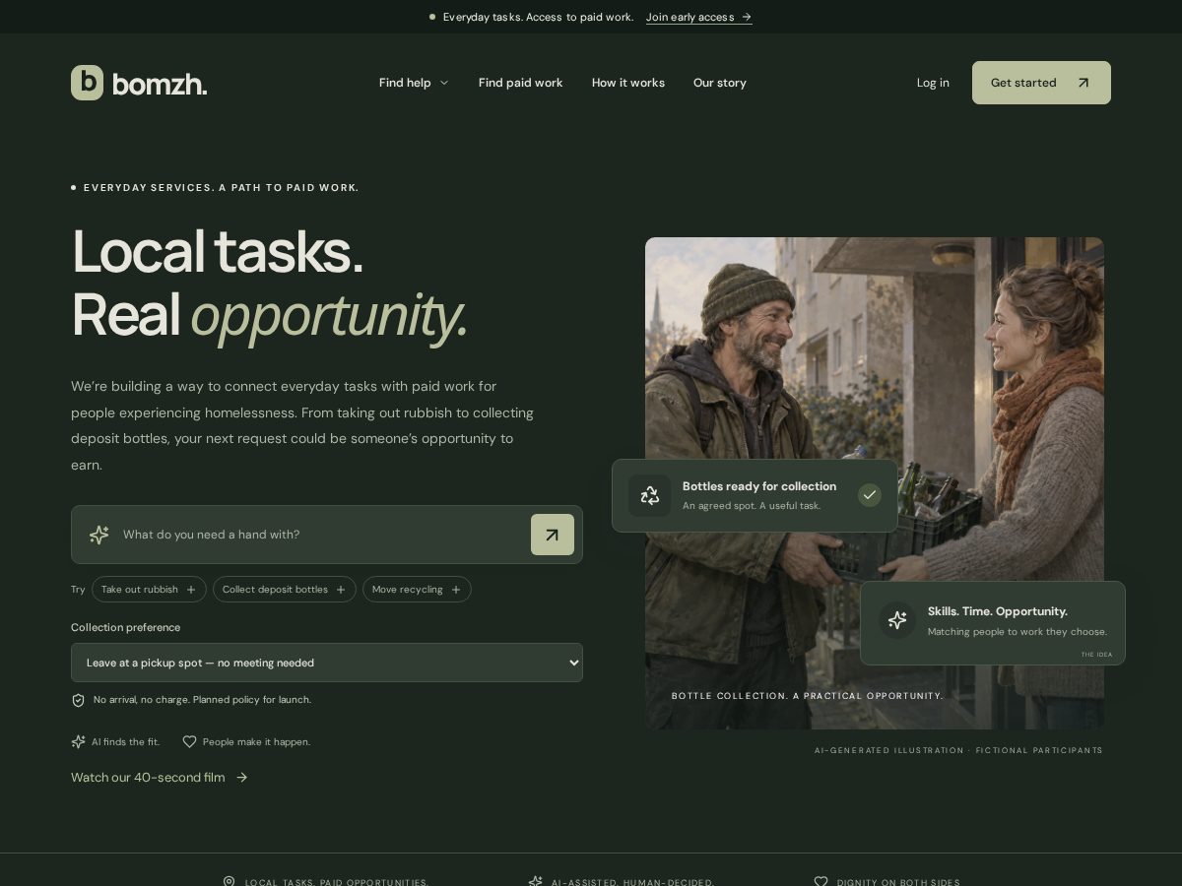The image size is (1182, 886).
Task: Click the shield icon beside no-charge policy
Action: tap(79, 700)
